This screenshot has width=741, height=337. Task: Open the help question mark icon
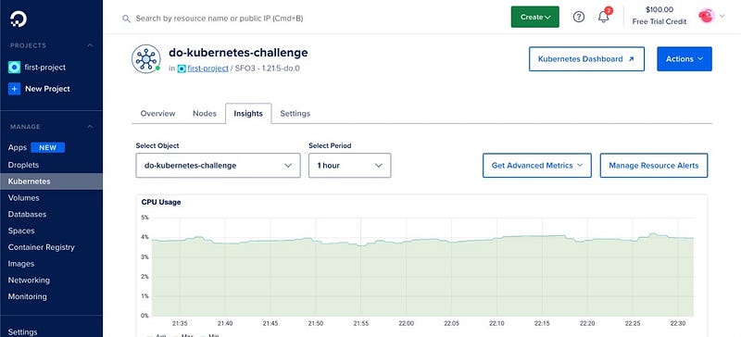pos(578,17)
